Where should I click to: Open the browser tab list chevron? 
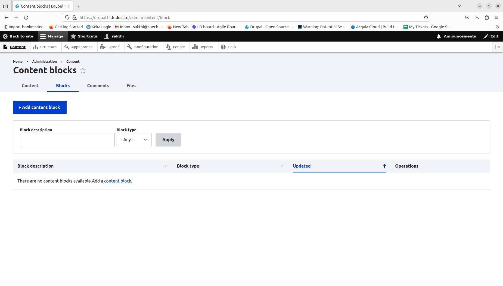[459, 6]
